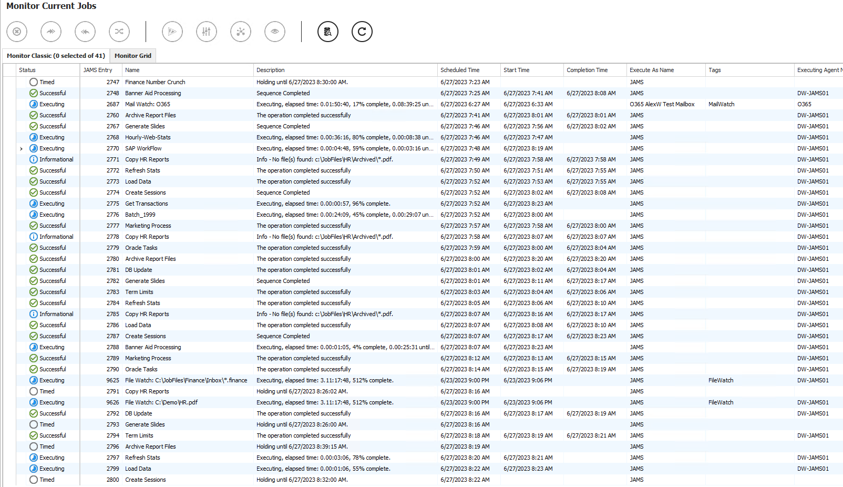Click the database search toolbar icon
Image resolution: width=843 pixels, height=487 pixels.
click(328, 32)
